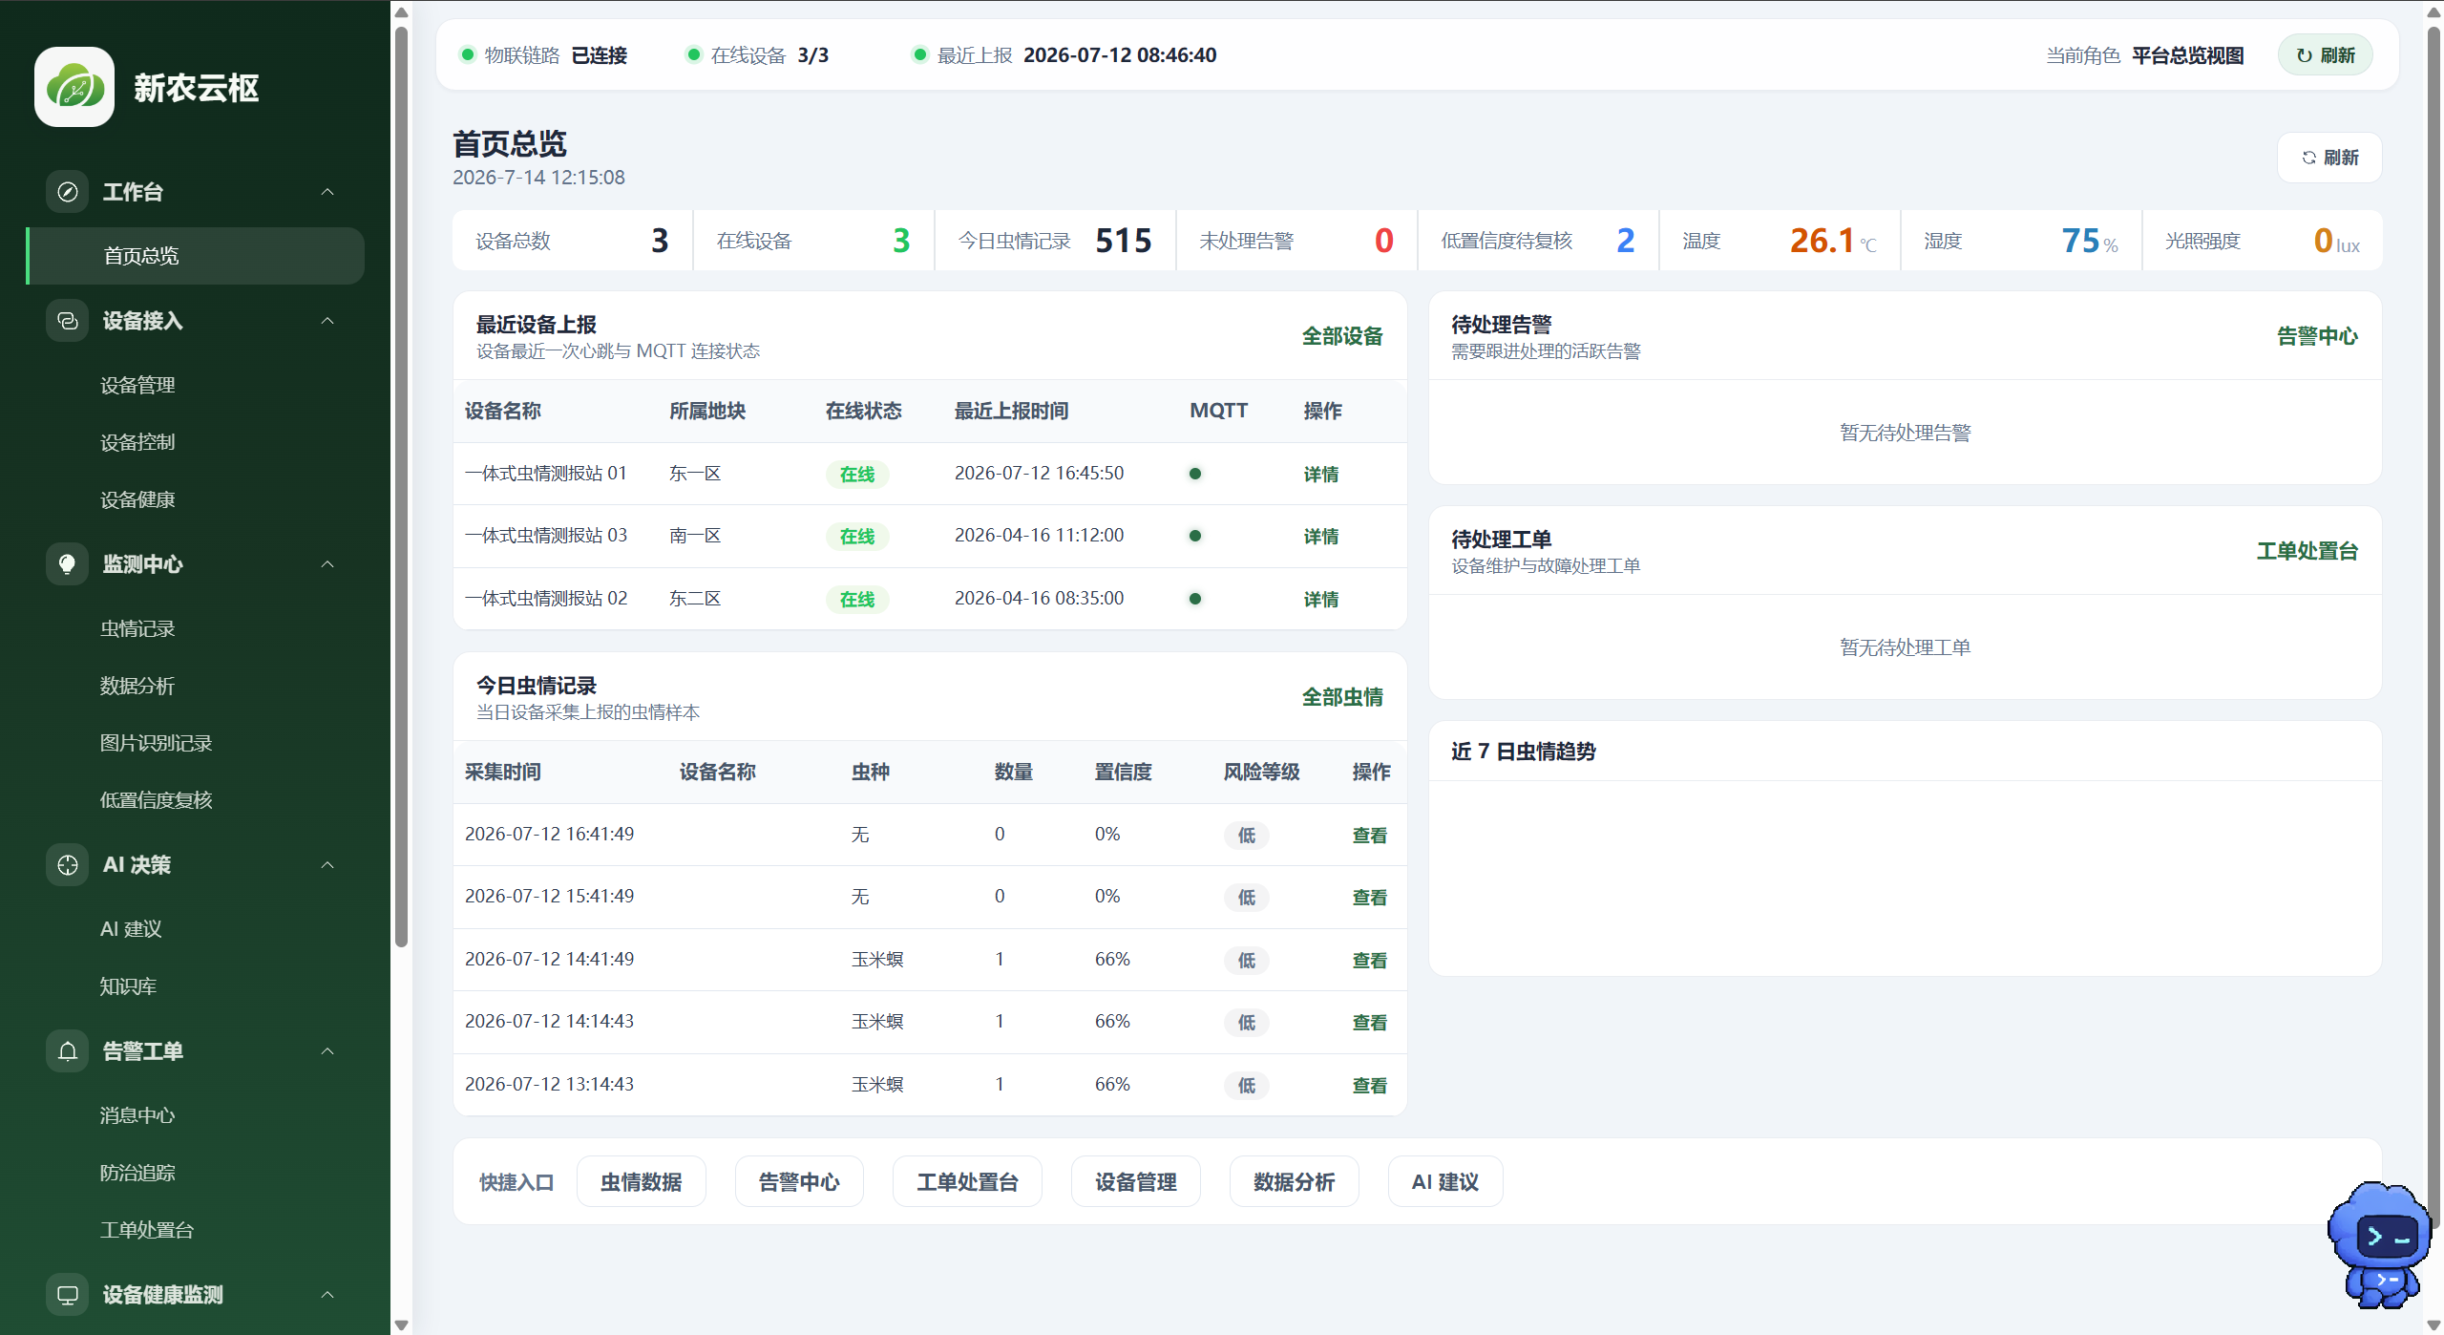The width and height of the screenshot is (2444, 1335).
Task: Click device name 一体式虫情测报站 01
Action: pyautogui.click(x=545, y=474)
